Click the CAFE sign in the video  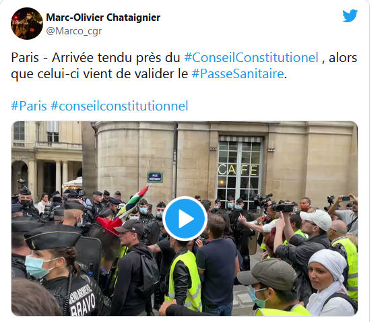(x=238, y=170)
